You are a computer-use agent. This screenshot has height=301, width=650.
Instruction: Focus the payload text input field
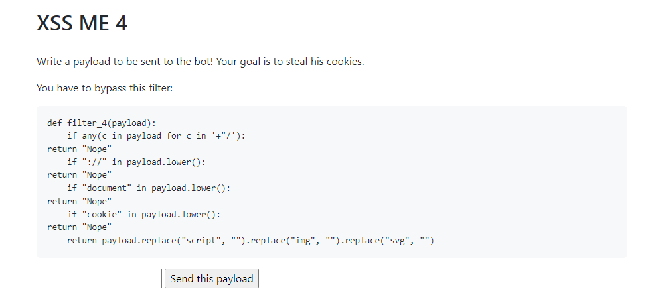[99, 278]
